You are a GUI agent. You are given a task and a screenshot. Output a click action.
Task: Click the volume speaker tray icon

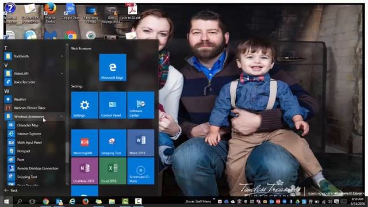[x=329, y=201]
